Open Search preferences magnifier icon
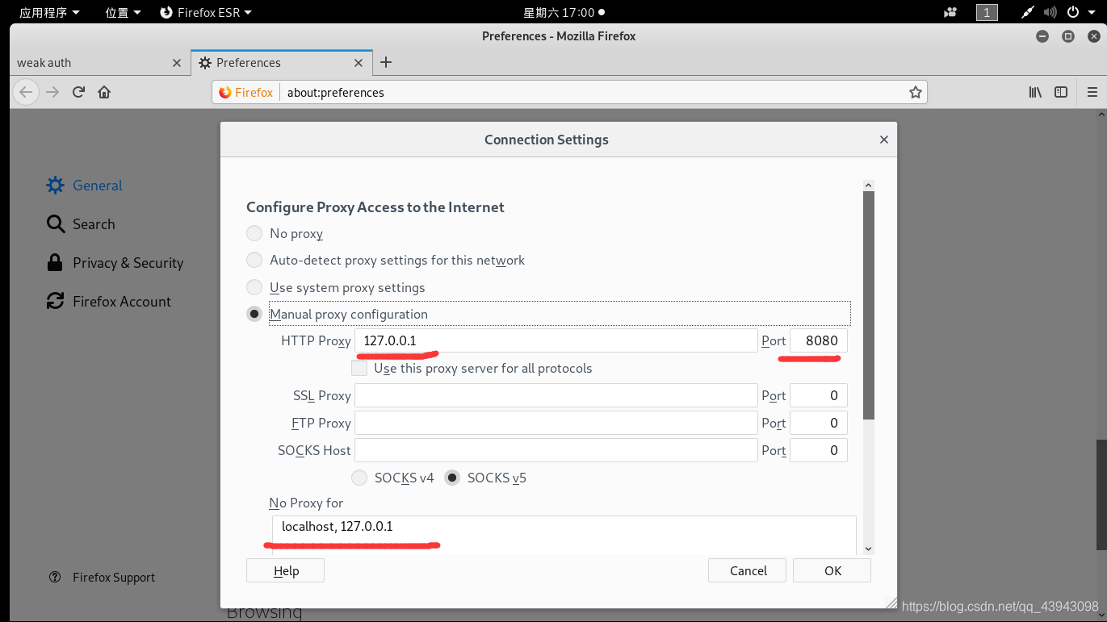This screenshot has width=1107, height=622. (55, 224)
